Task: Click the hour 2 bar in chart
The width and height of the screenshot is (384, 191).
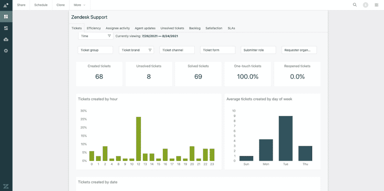Action: pos(105,154)
